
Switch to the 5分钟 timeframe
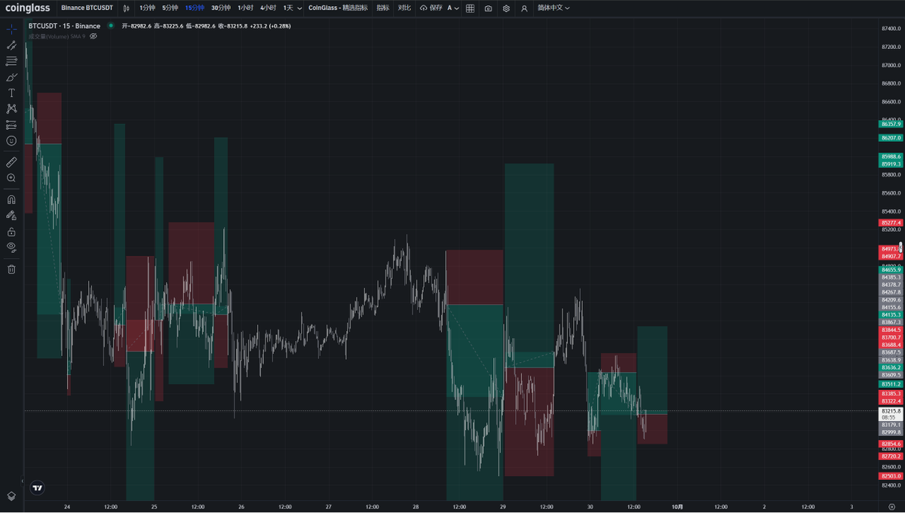click(170, 8)
